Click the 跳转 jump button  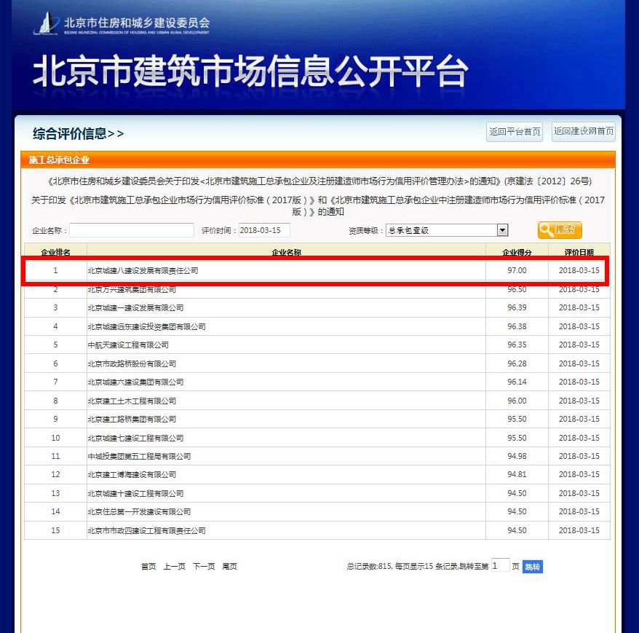click(532, 567)
